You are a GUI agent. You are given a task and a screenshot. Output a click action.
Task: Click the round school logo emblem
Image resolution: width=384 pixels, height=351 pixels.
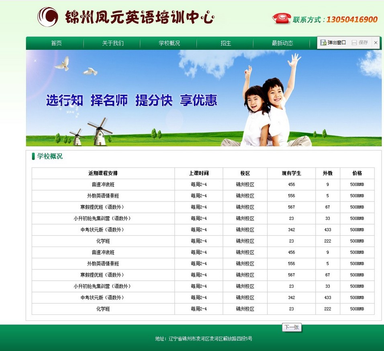[48, 17]
